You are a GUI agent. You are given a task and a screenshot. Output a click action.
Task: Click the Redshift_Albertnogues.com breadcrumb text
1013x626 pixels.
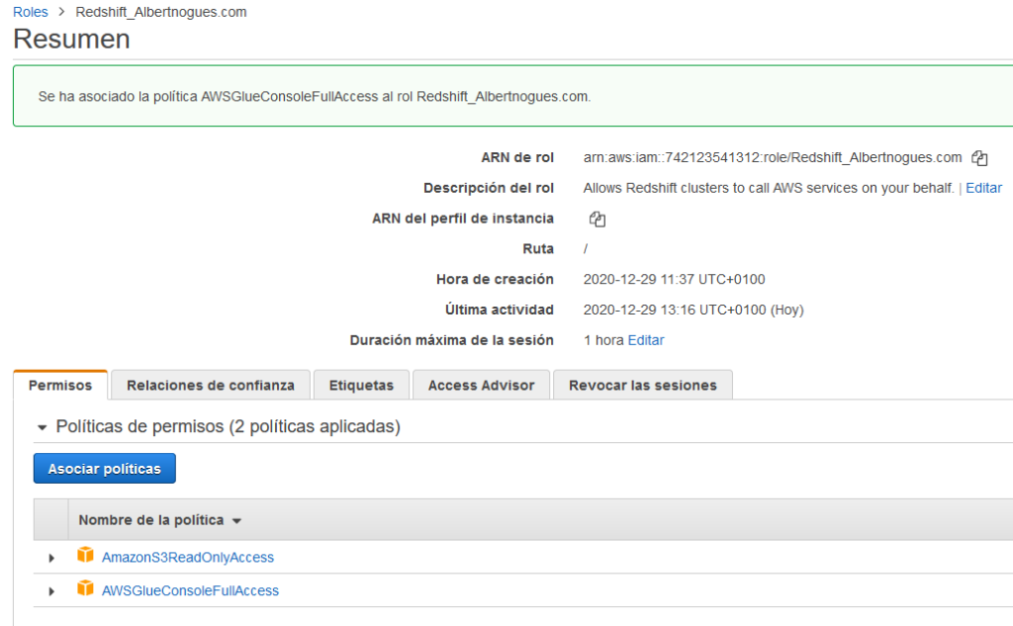[x=161, y=12]
